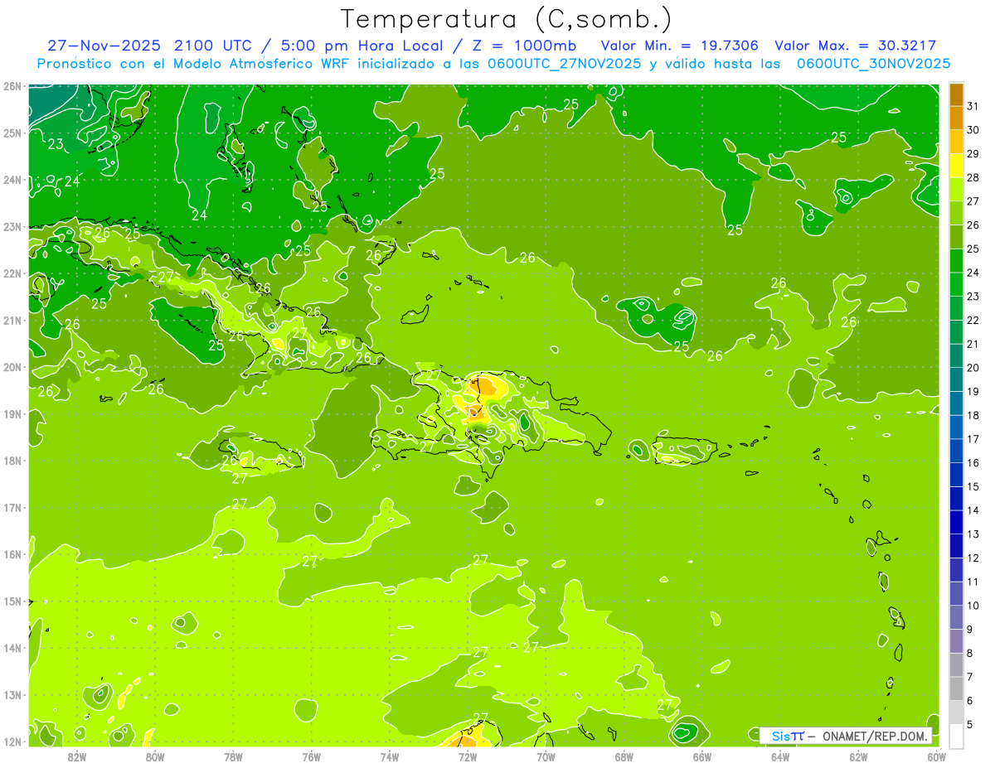Click color scale label '15'

click(973, 486)
